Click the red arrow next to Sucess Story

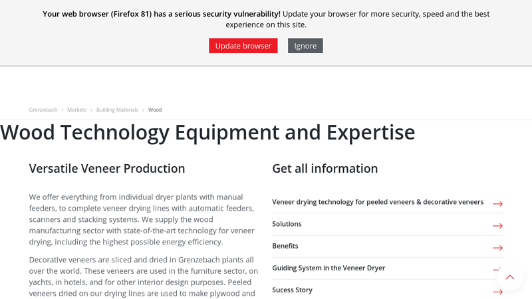click(497, 291)
